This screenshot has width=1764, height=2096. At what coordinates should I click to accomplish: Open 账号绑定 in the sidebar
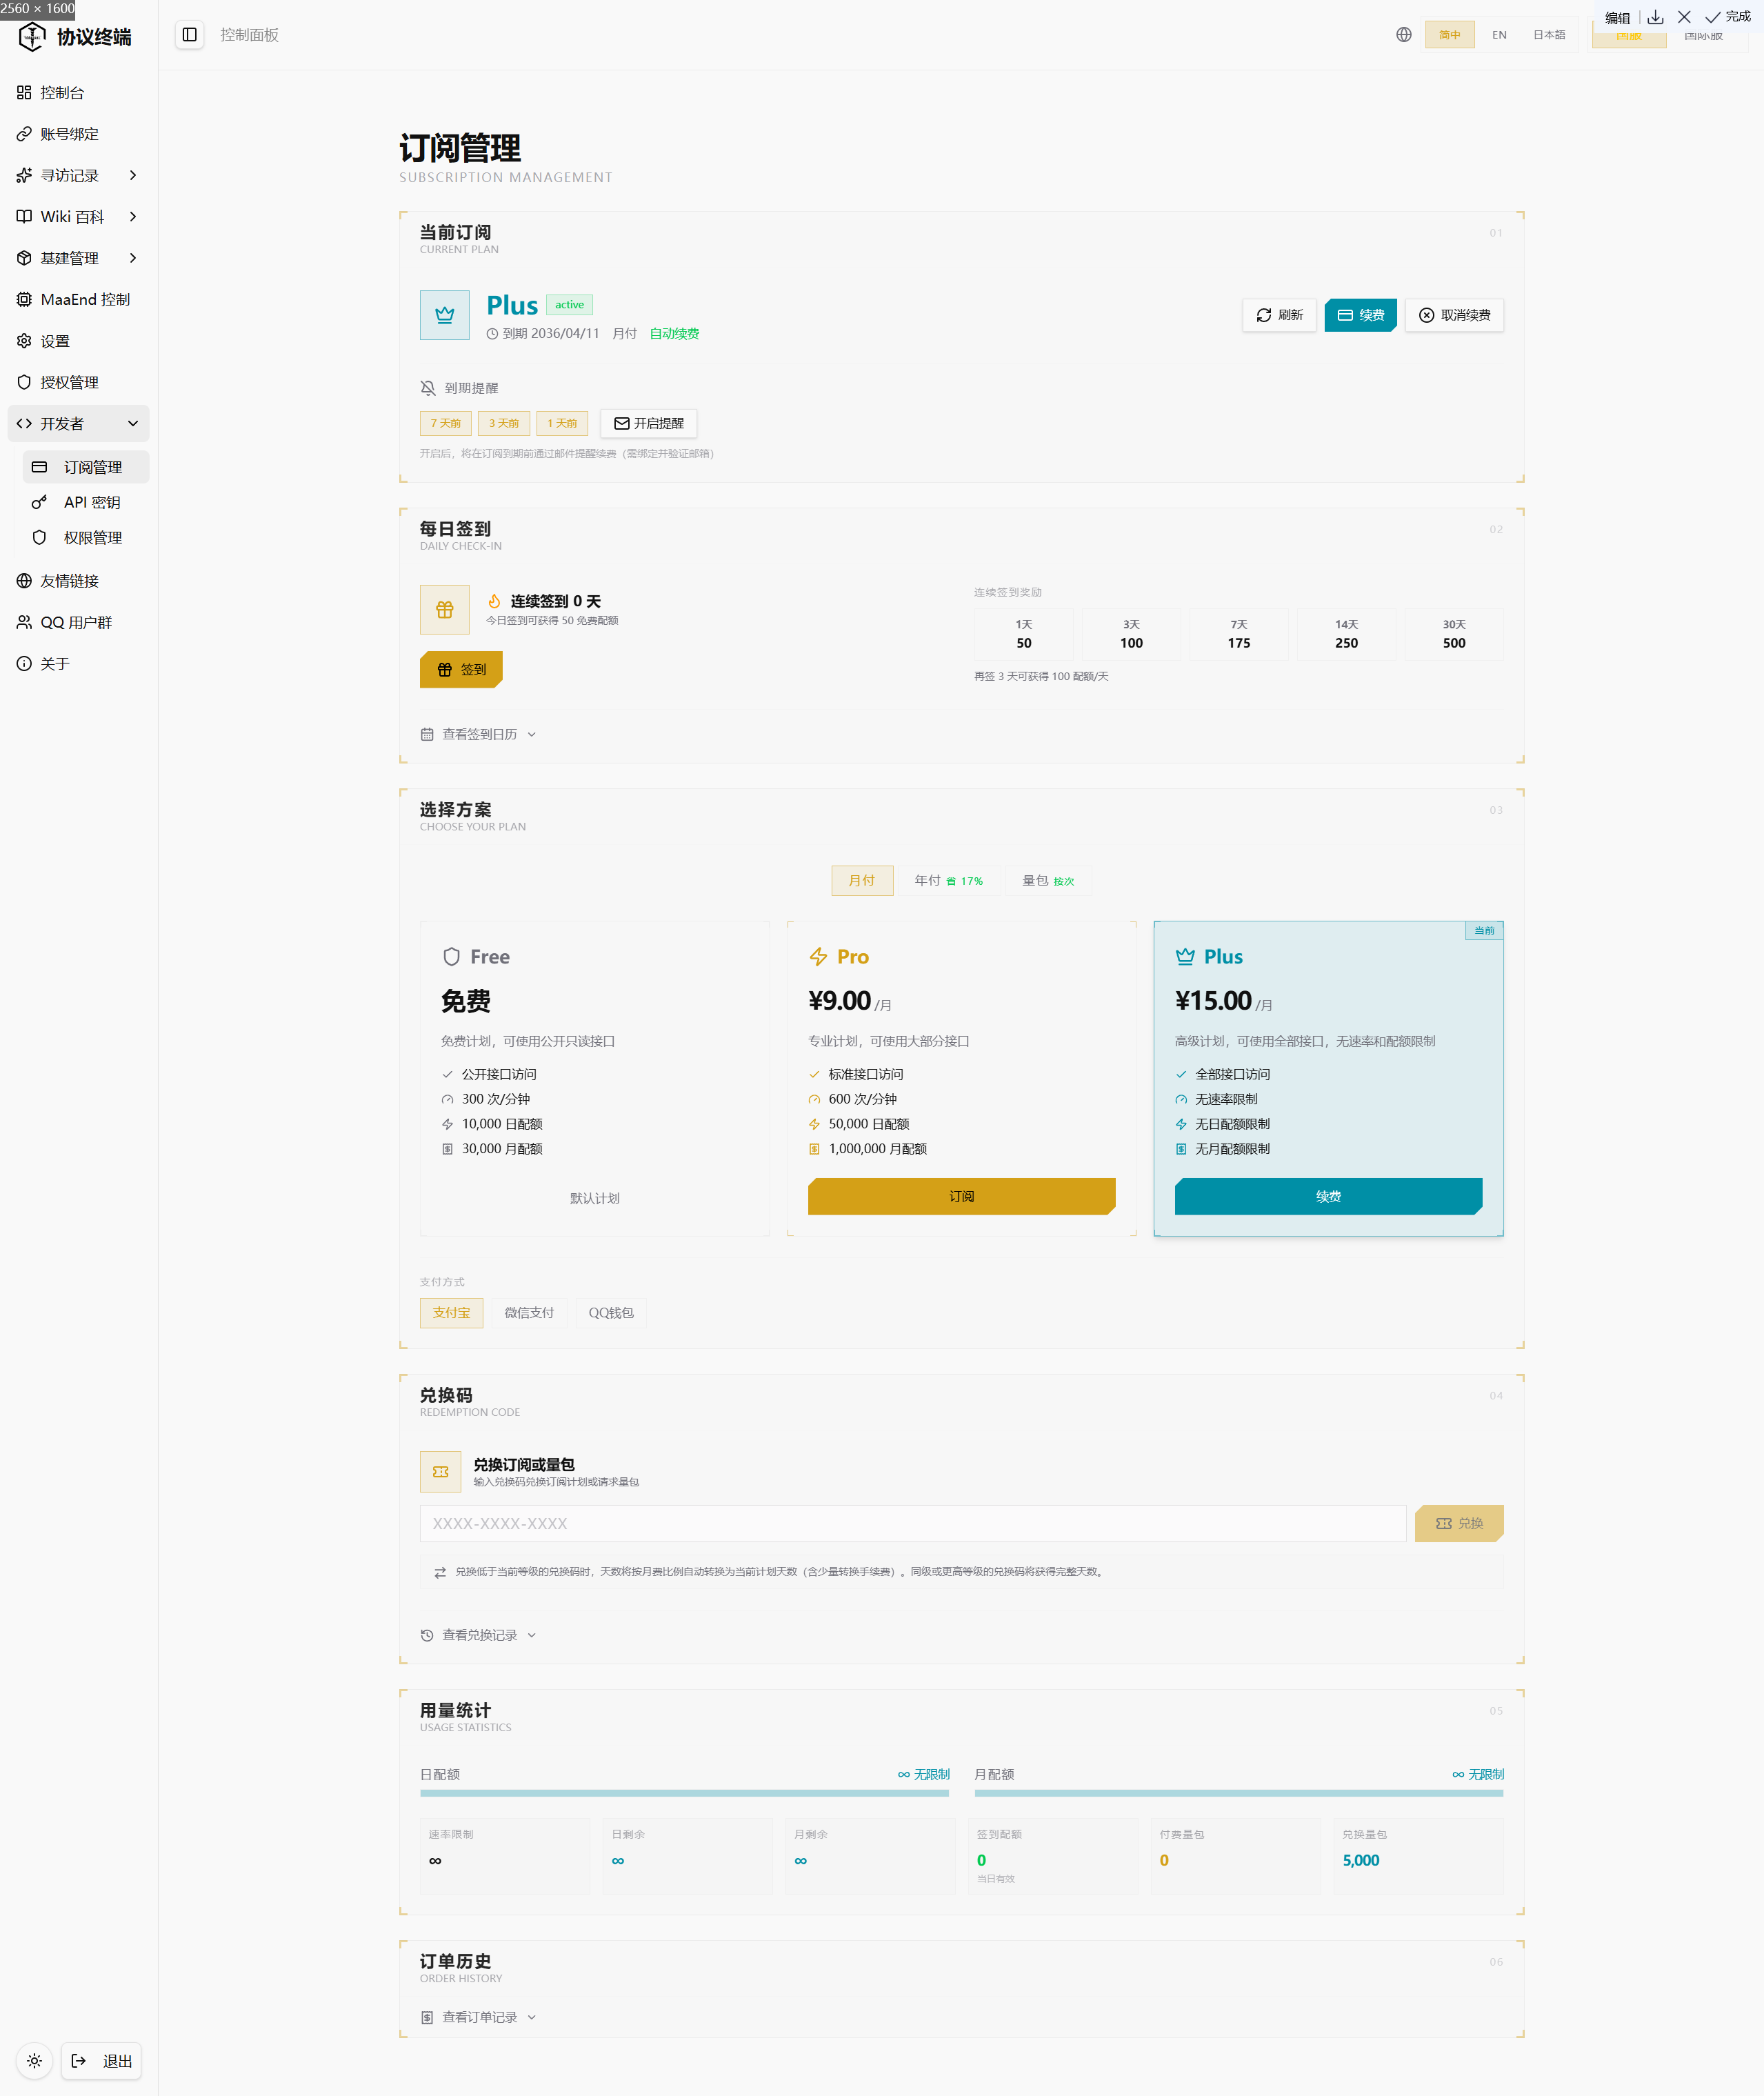pyautogui.click(x=78, y=134)
